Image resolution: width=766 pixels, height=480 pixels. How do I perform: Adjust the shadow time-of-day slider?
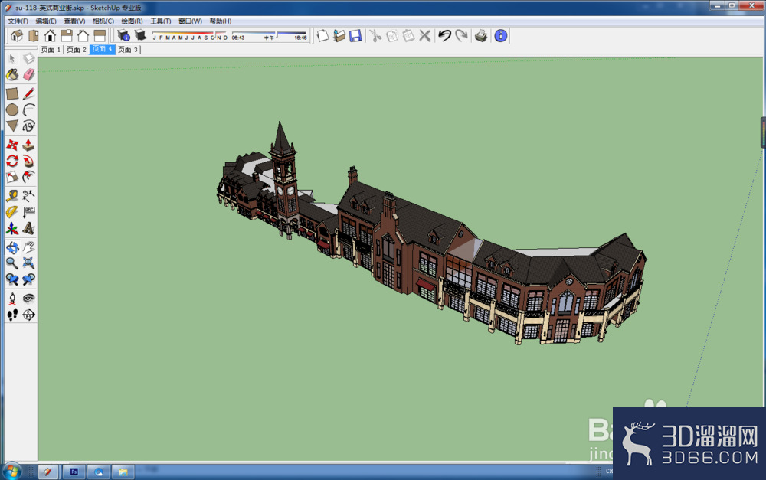coord(277,34)
